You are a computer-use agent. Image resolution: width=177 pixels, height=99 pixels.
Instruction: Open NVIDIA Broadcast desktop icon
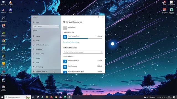[3, 57]
